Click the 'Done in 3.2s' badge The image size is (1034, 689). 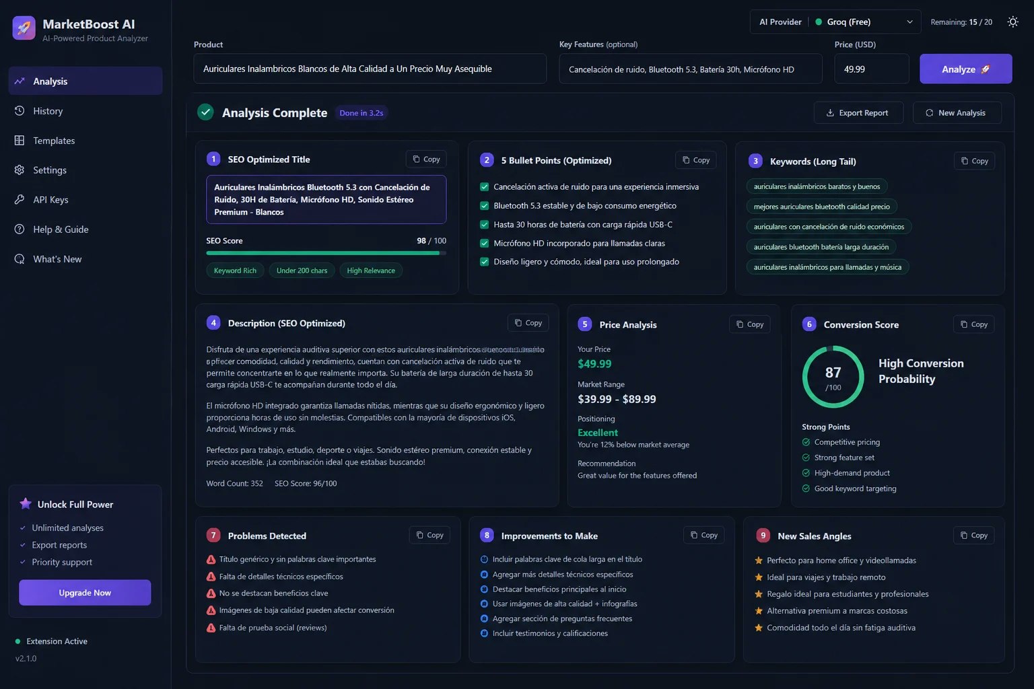tap(361, 113)
